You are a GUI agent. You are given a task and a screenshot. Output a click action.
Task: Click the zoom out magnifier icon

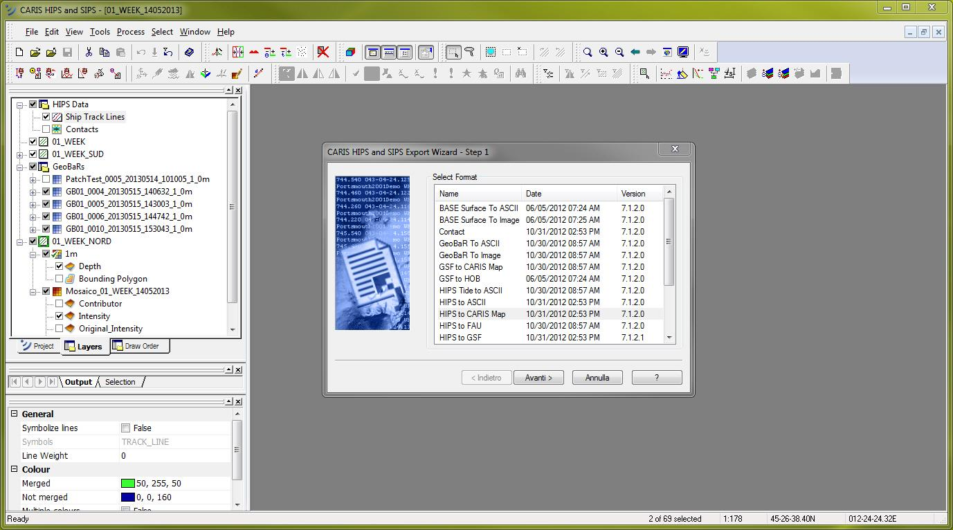click(619, 52)
